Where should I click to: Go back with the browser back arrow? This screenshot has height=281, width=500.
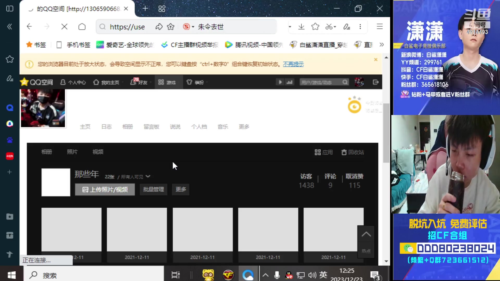click(29, 27)
